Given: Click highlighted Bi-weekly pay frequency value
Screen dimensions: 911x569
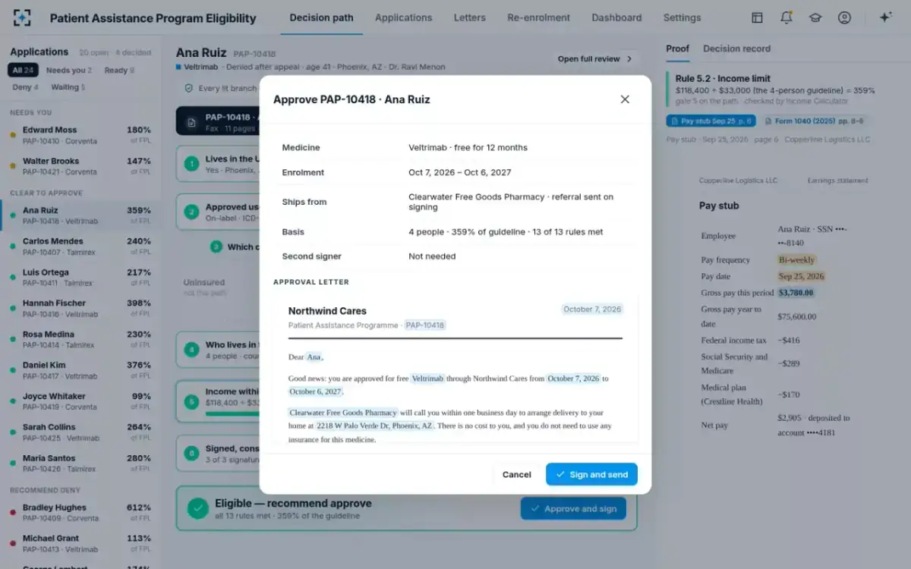Looking at the screenshot, I should coord(797,259).
